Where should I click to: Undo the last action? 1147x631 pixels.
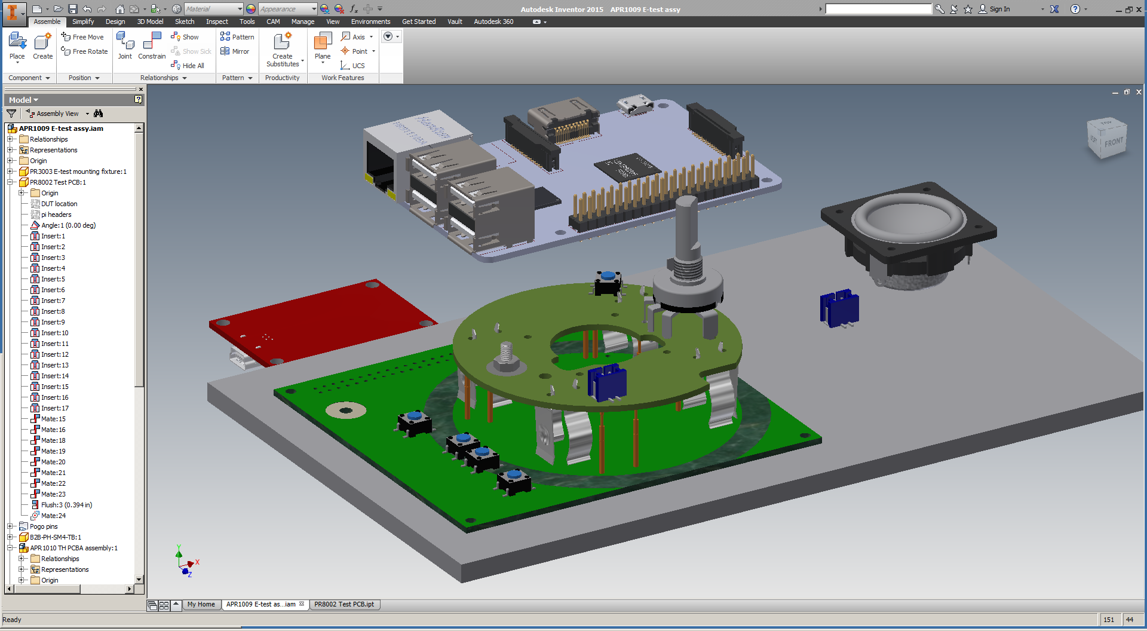coord(87,9)
